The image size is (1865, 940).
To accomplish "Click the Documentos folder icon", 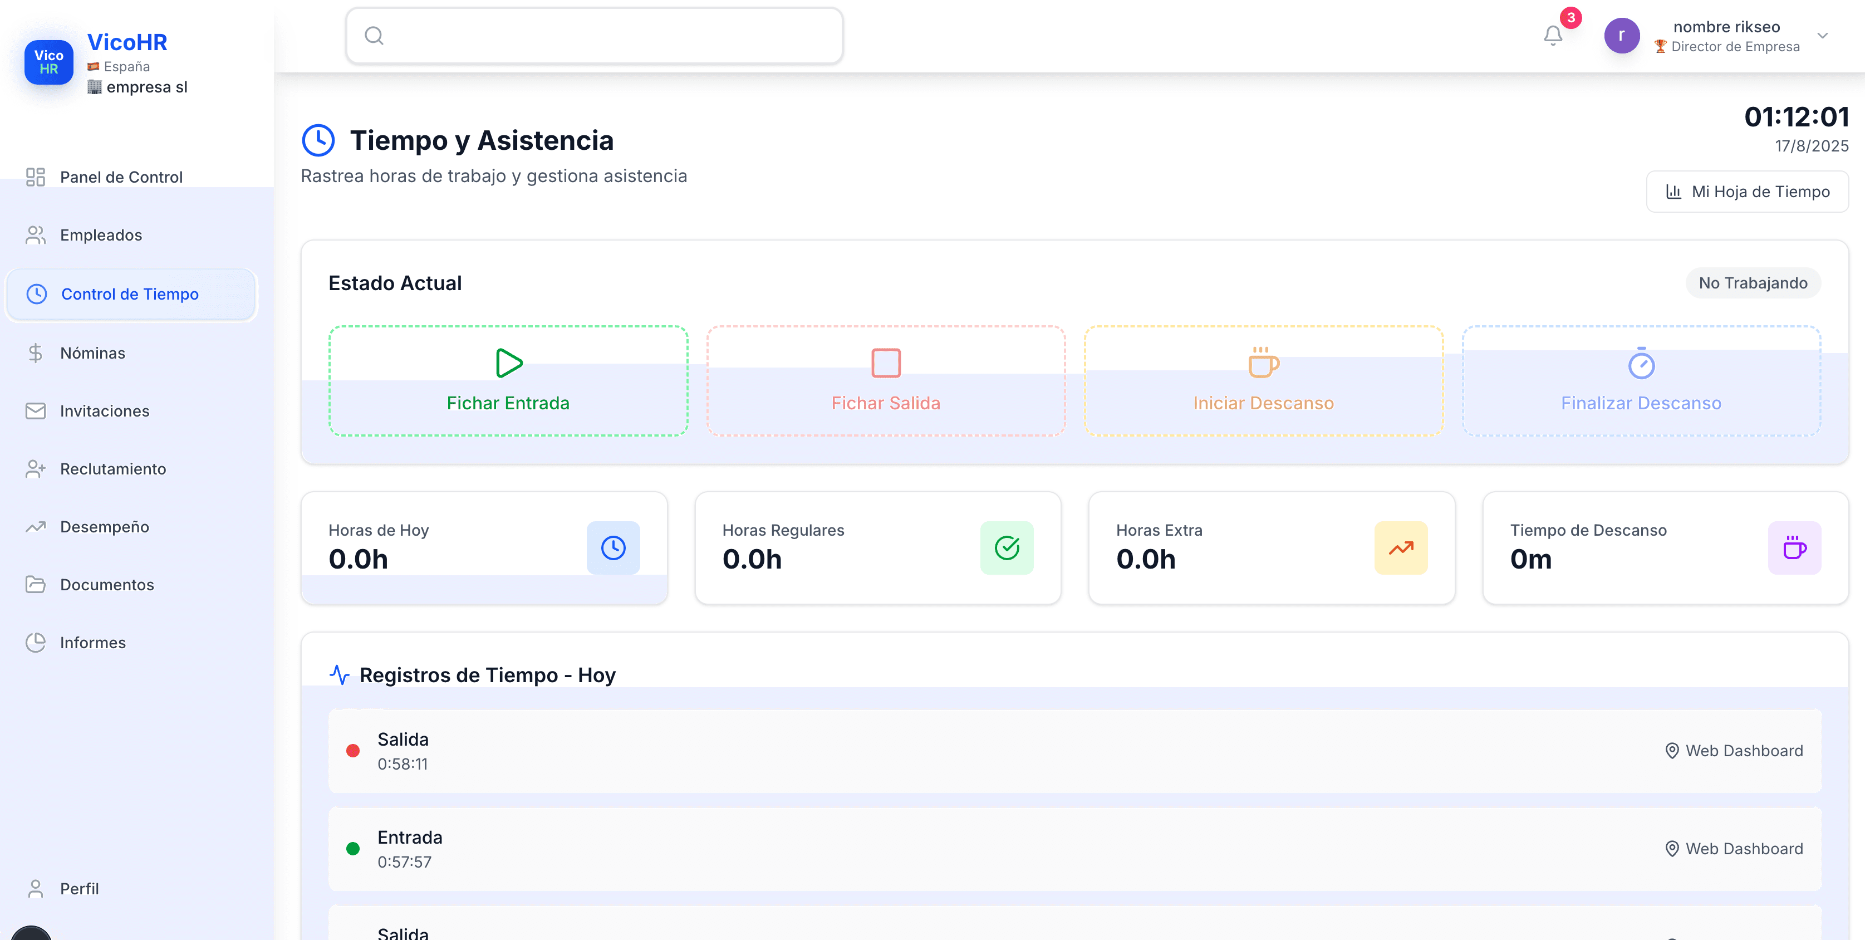I will pyautogui.click(x=36, y=584).
